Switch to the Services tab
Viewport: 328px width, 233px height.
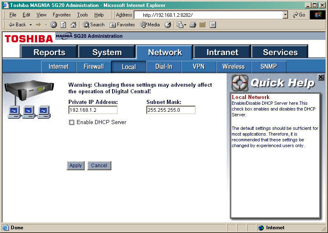click(280, 52)
